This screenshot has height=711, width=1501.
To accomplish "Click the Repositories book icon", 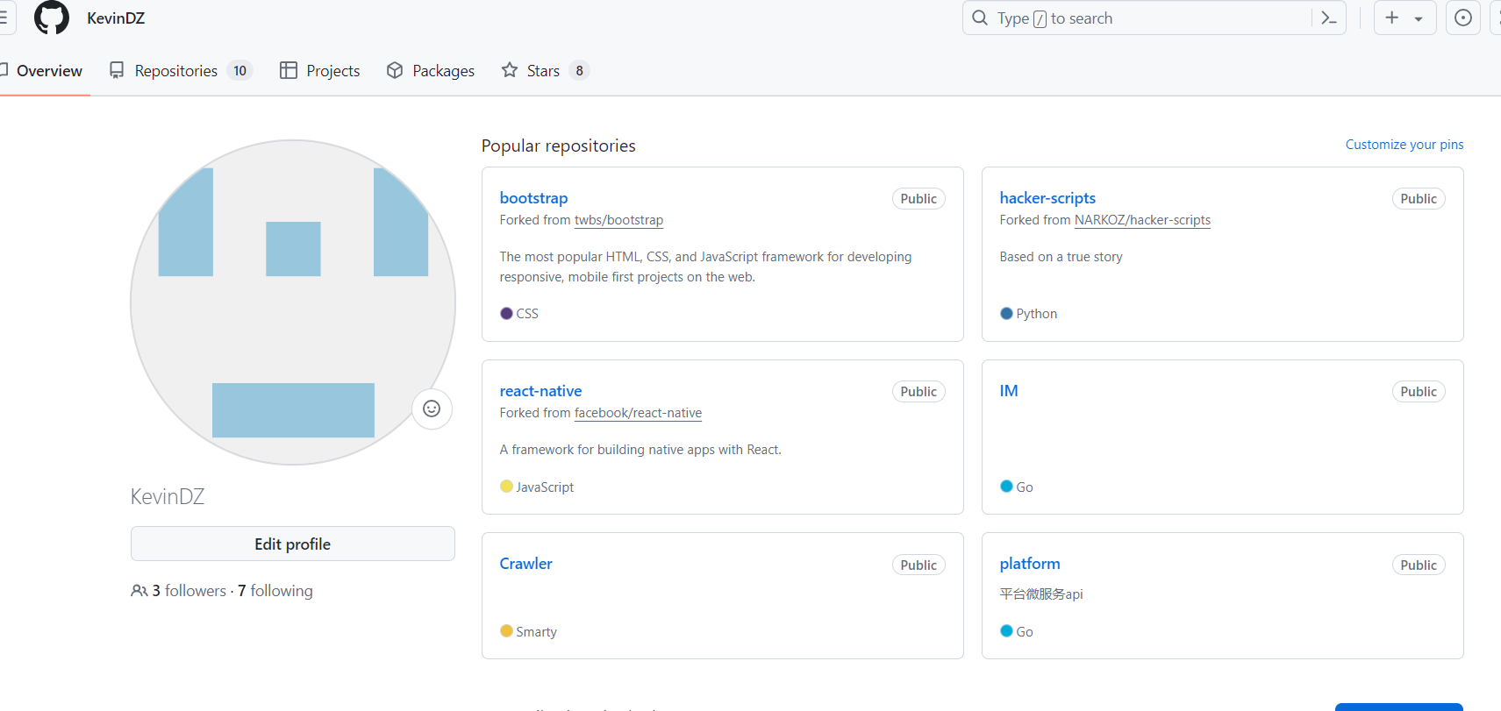I will coord(117,70).
